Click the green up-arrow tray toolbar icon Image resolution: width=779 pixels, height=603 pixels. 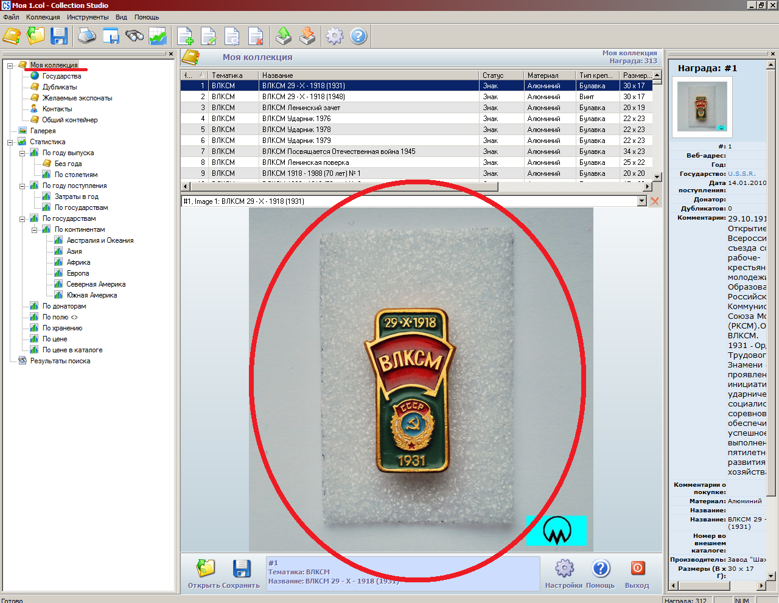(x=284, y=36)
